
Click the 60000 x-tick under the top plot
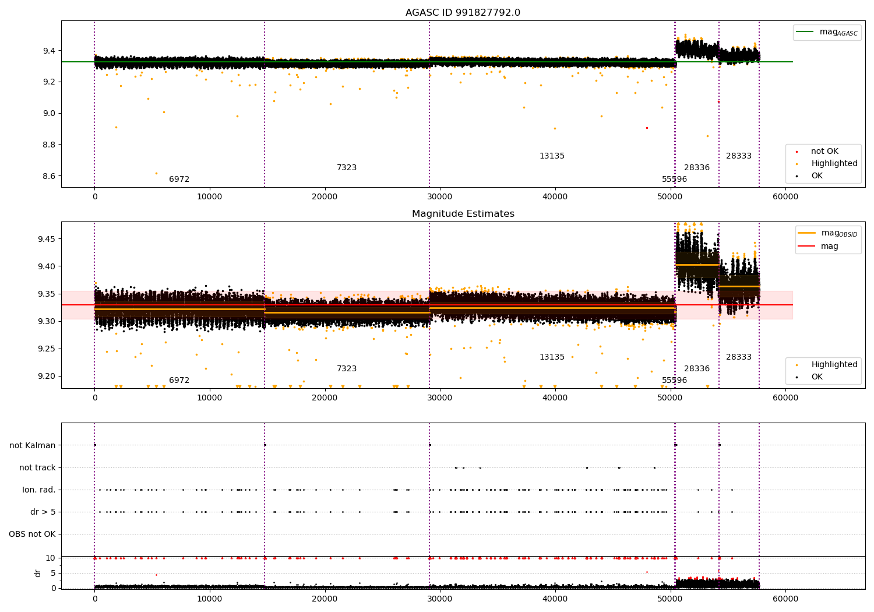785,197
